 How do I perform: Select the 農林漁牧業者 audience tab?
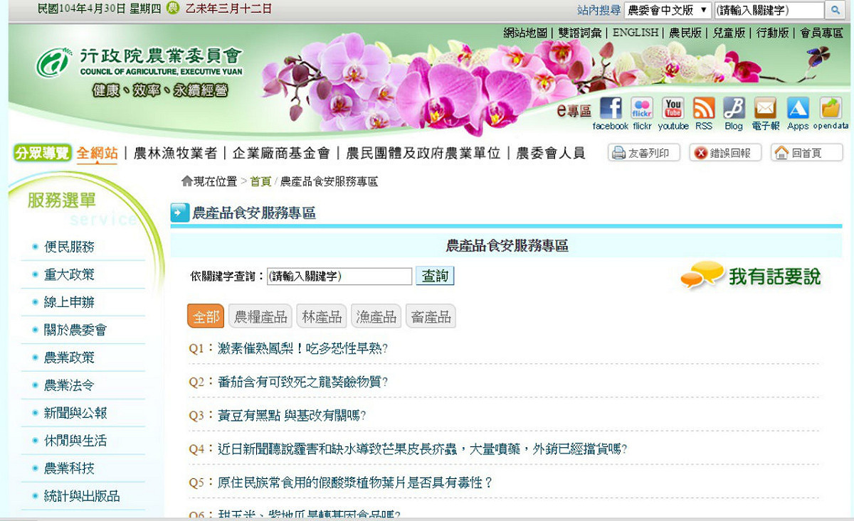click(175, 153)
